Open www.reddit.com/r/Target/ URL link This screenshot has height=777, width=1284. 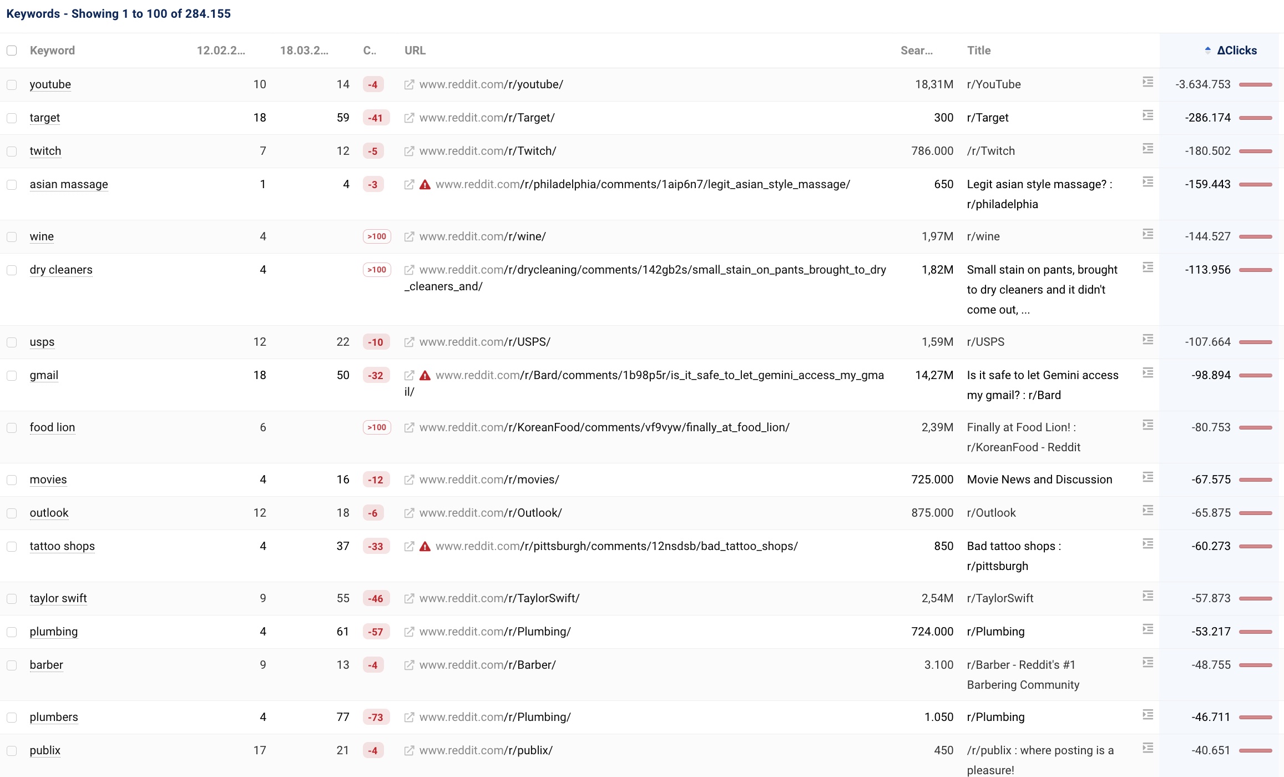point(487,118)
